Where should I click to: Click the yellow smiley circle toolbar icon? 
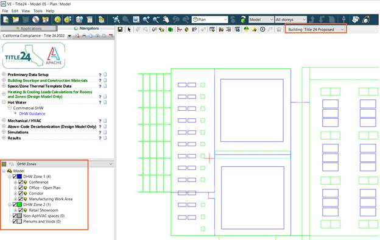pos(57,19)
